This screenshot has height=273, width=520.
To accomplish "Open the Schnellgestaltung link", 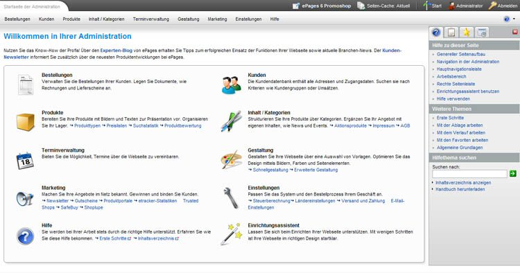I will click(270, 170).
